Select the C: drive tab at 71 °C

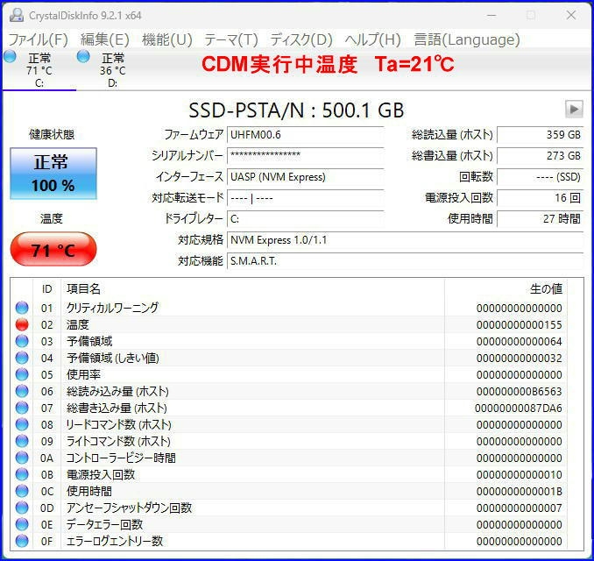click(x=39, y=70)
